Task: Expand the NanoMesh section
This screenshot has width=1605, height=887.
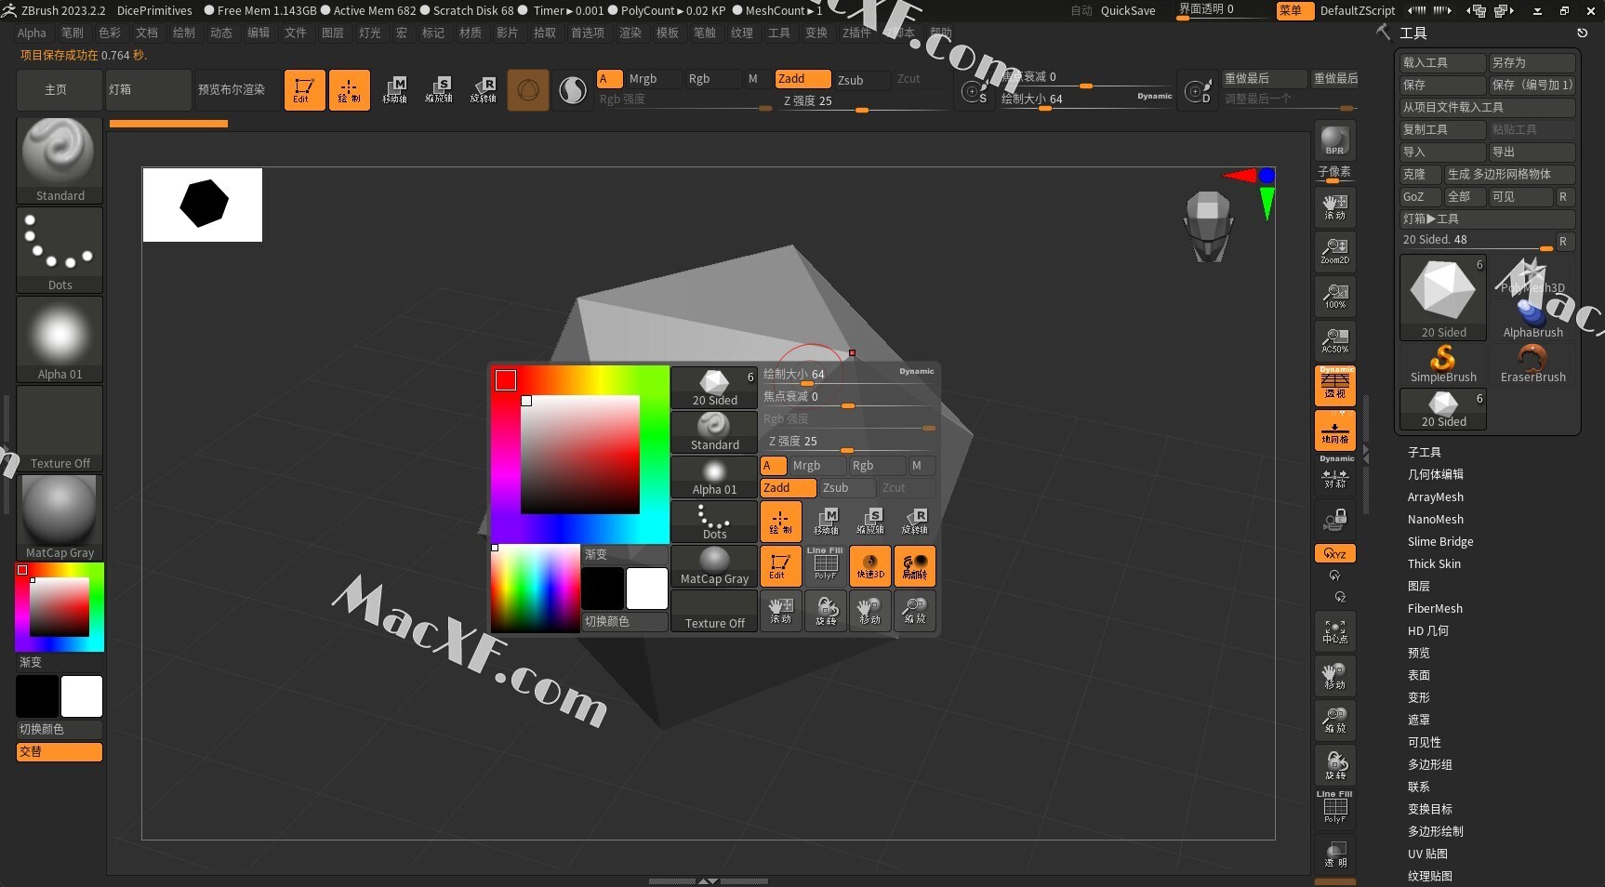Action: tap(1435, 520)
